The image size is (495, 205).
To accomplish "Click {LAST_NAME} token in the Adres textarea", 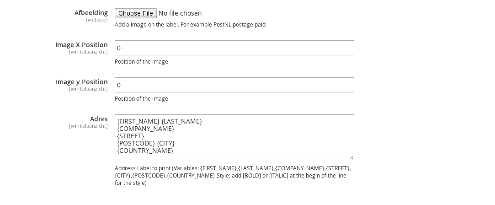I will (182, 121).
